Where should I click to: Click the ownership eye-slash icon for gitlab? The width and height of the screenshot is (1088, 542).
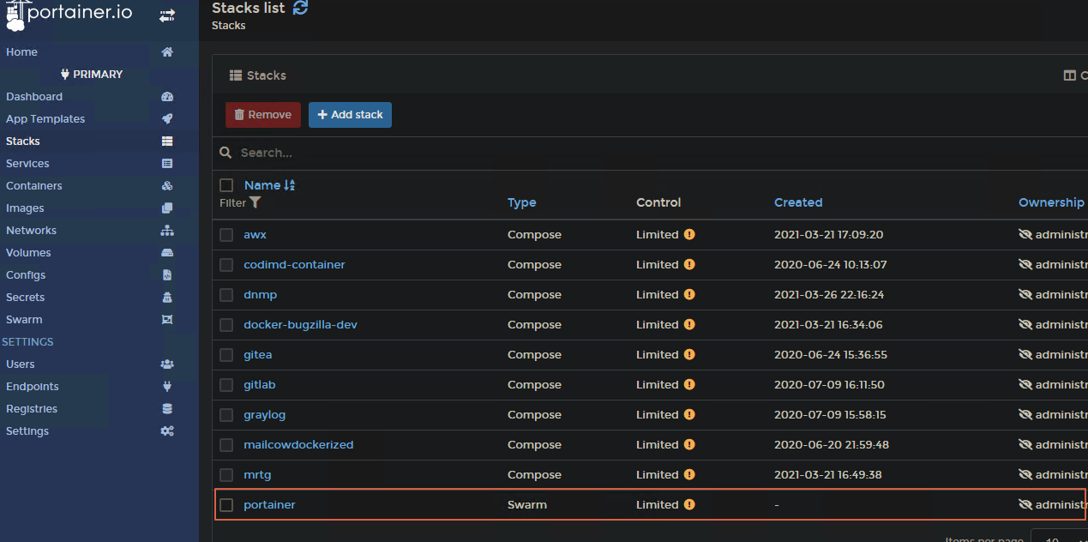[x=1025, y=385]
